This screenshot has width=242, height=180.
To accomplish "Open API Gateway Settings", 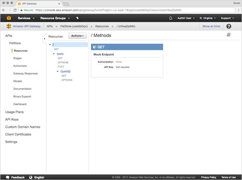I will (11, 142).
